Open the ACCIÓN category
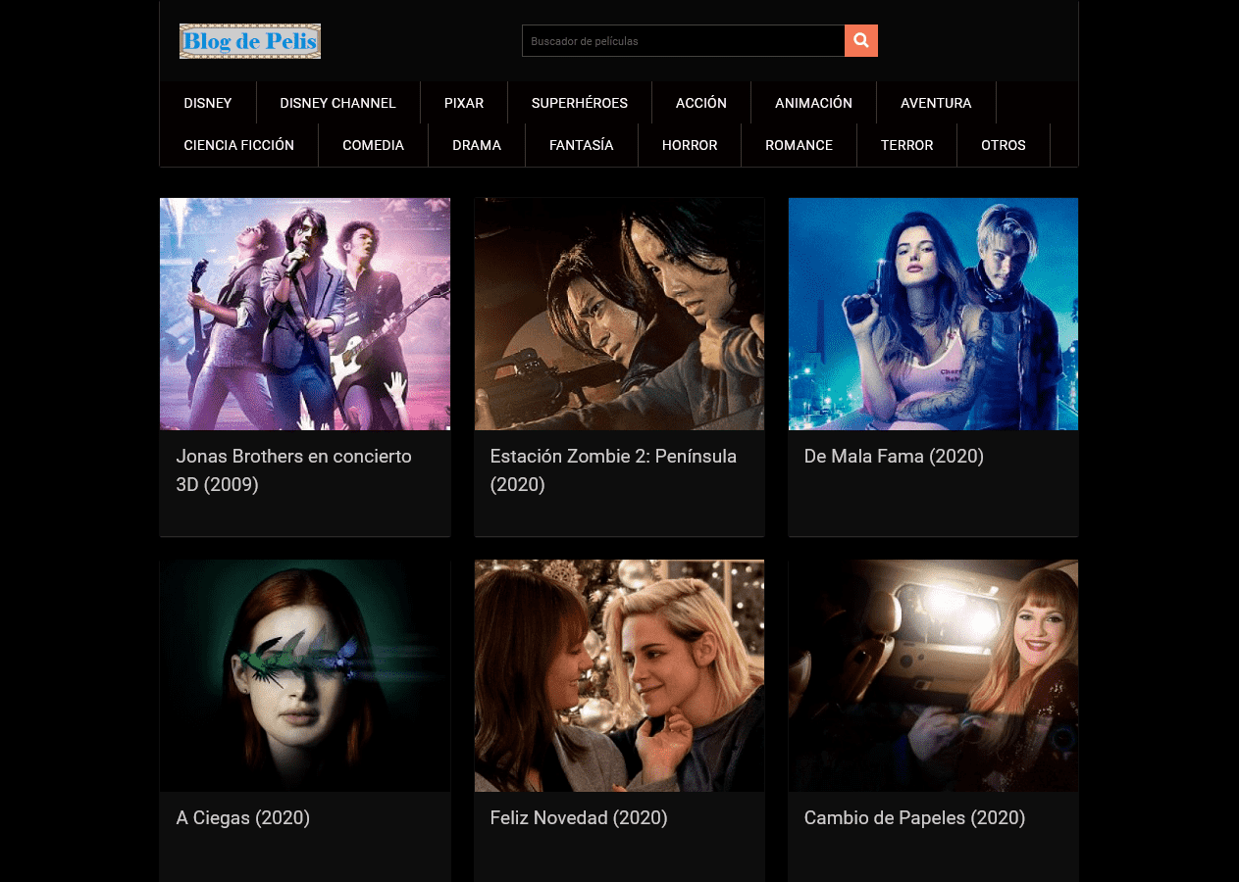The image size is (1239, 882). [701, 103]
